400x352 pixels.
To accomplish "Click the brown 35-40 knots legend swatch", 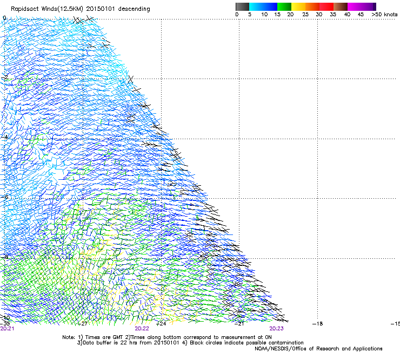I will pyautogui.click(x=341, y=6).
